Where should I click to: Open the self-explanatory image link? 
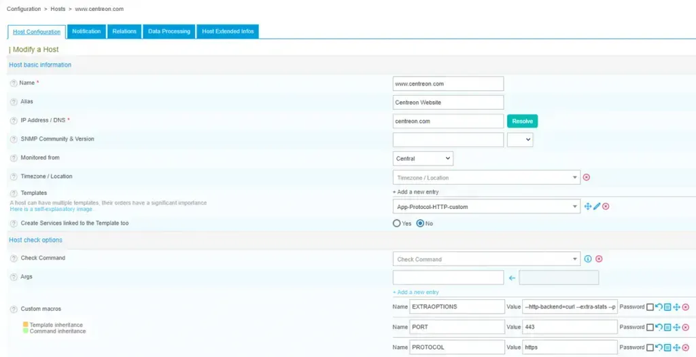pyautogui.click(x=51, y=209)
